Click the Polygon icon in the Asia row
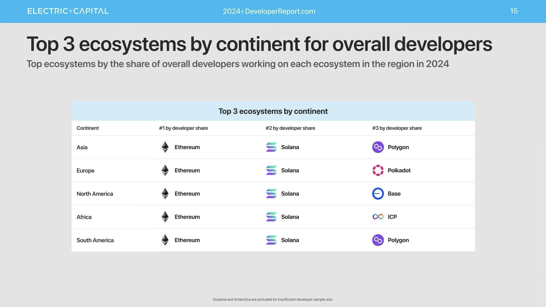Image resolution: width=546 pixels, height=307 pixels. coord(378,147)
